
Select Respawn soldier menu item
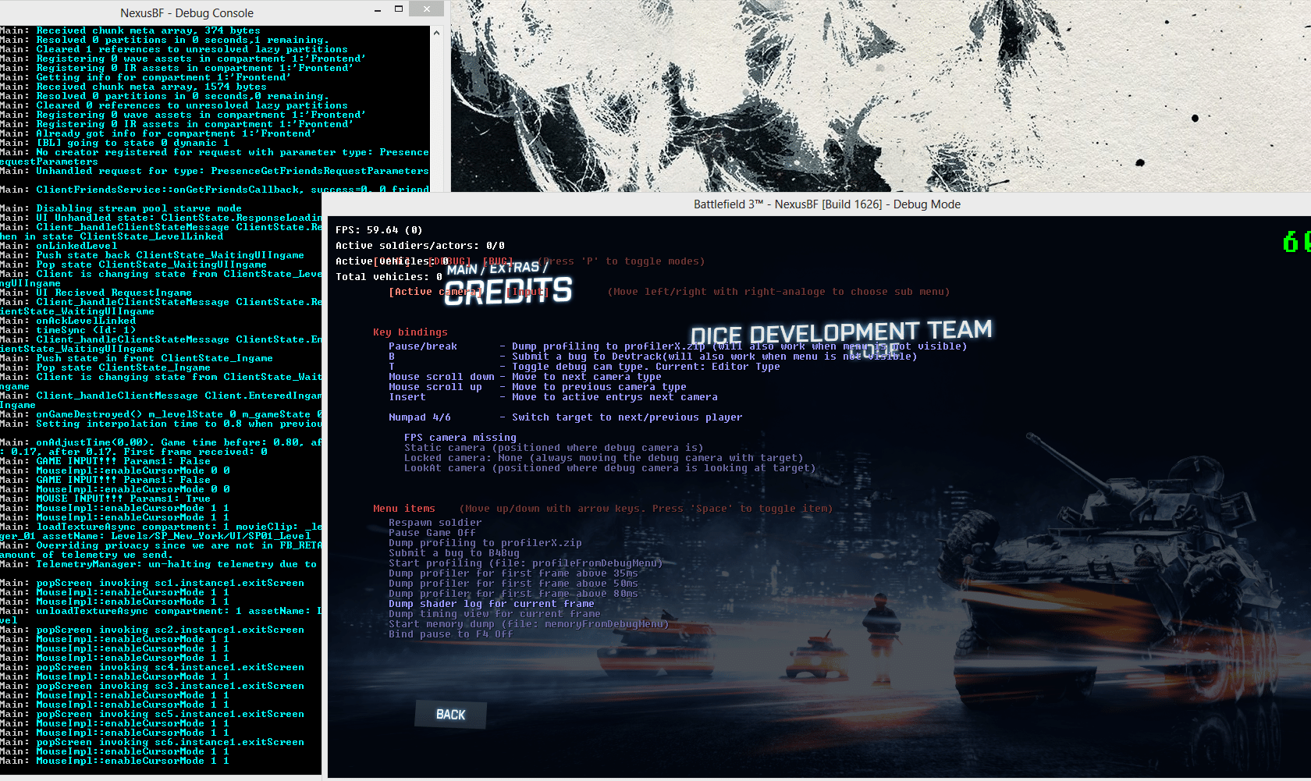tap(435, 523)
